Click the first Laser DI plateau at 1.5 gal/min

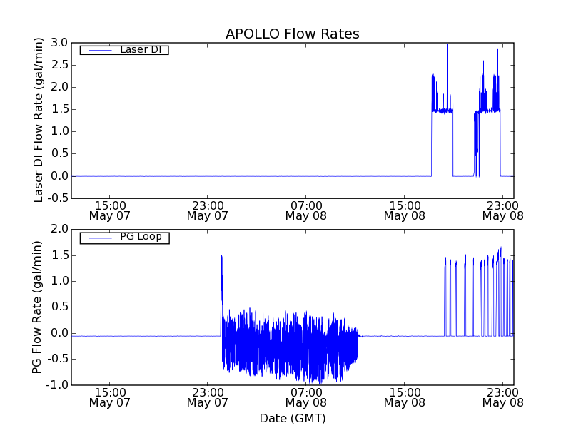click(x=443, y=111)
